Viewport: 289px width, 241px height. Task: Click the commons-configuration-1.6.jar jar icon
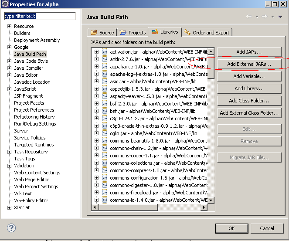click(105, 178)
